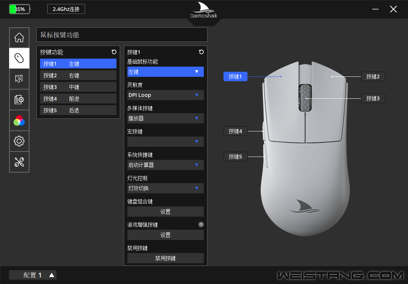Click the battery 35% indicator

(20, 9)
